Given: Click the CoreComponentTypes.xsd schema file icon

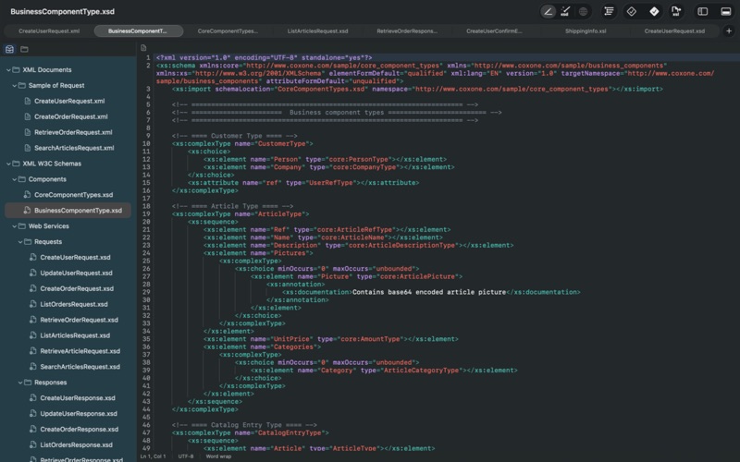Looking at the screenshot, I should [28, 195].
